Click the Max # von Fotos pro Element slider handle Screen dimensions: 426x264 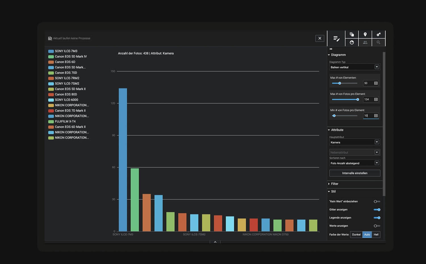click(358, 99)
